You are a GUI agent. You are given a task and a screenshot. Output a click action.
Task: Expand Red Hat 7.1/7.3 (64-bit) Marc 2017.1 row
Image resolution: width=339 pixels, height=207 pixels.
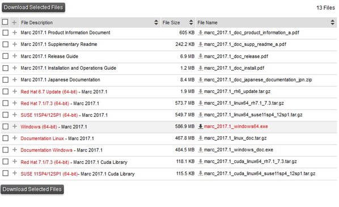15,103
